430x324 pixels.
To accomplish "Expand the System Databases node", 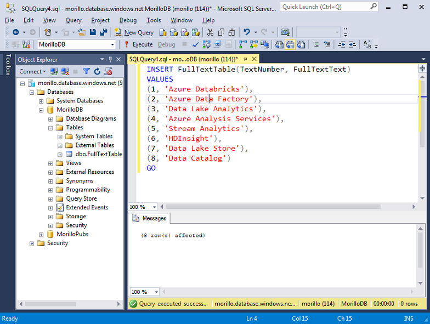I will tap(41, 101).
